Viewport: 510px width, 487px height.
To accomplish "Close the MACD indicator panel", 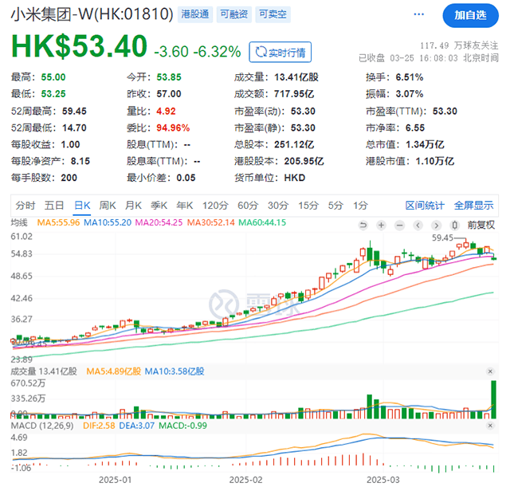I will pos(490,426).
